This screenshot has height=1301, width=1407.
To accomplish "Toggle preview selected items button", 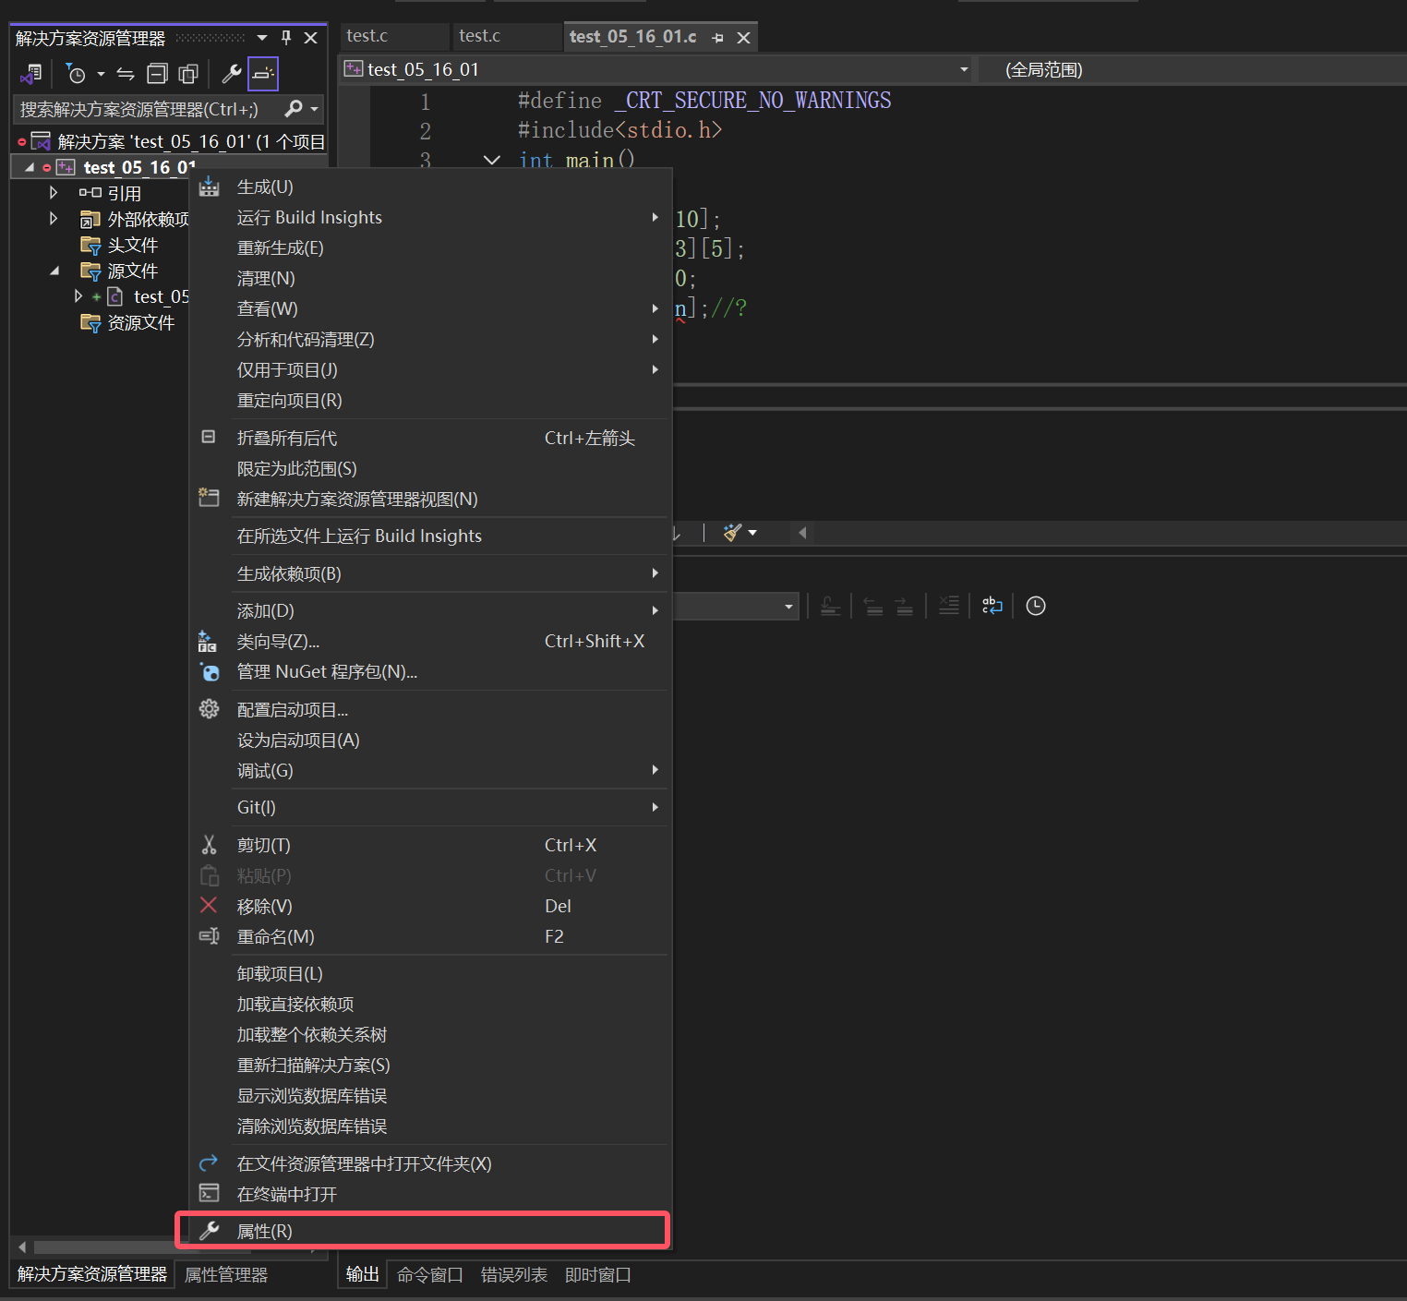I will coord(263,74).
